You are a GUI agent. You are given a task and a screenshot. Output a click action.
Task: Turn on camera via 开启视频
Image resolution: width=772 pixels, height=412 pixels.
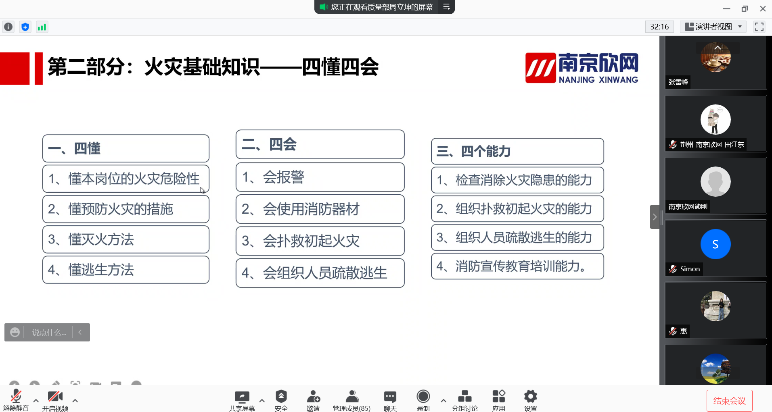(x=55, y=400)
